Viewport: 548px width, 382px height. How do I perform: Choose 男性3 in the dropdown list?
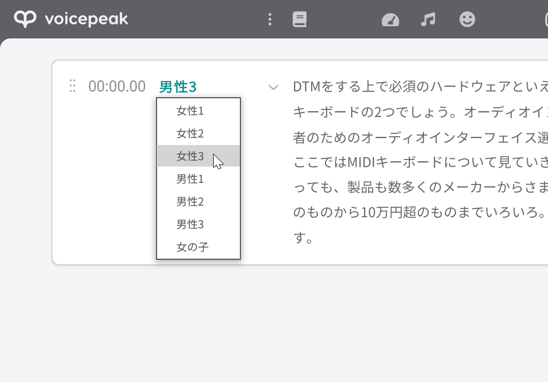[x=198, y=224]
